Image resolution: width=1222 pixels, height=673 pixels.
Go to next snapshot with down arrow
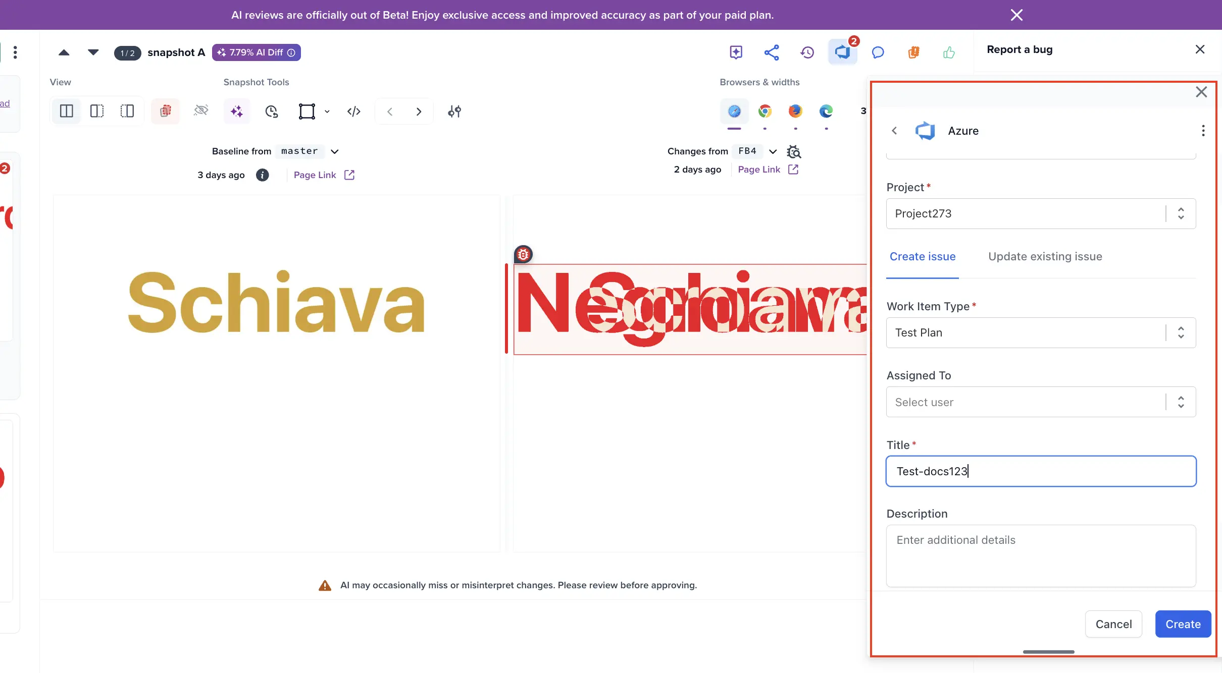pos(93,52)
